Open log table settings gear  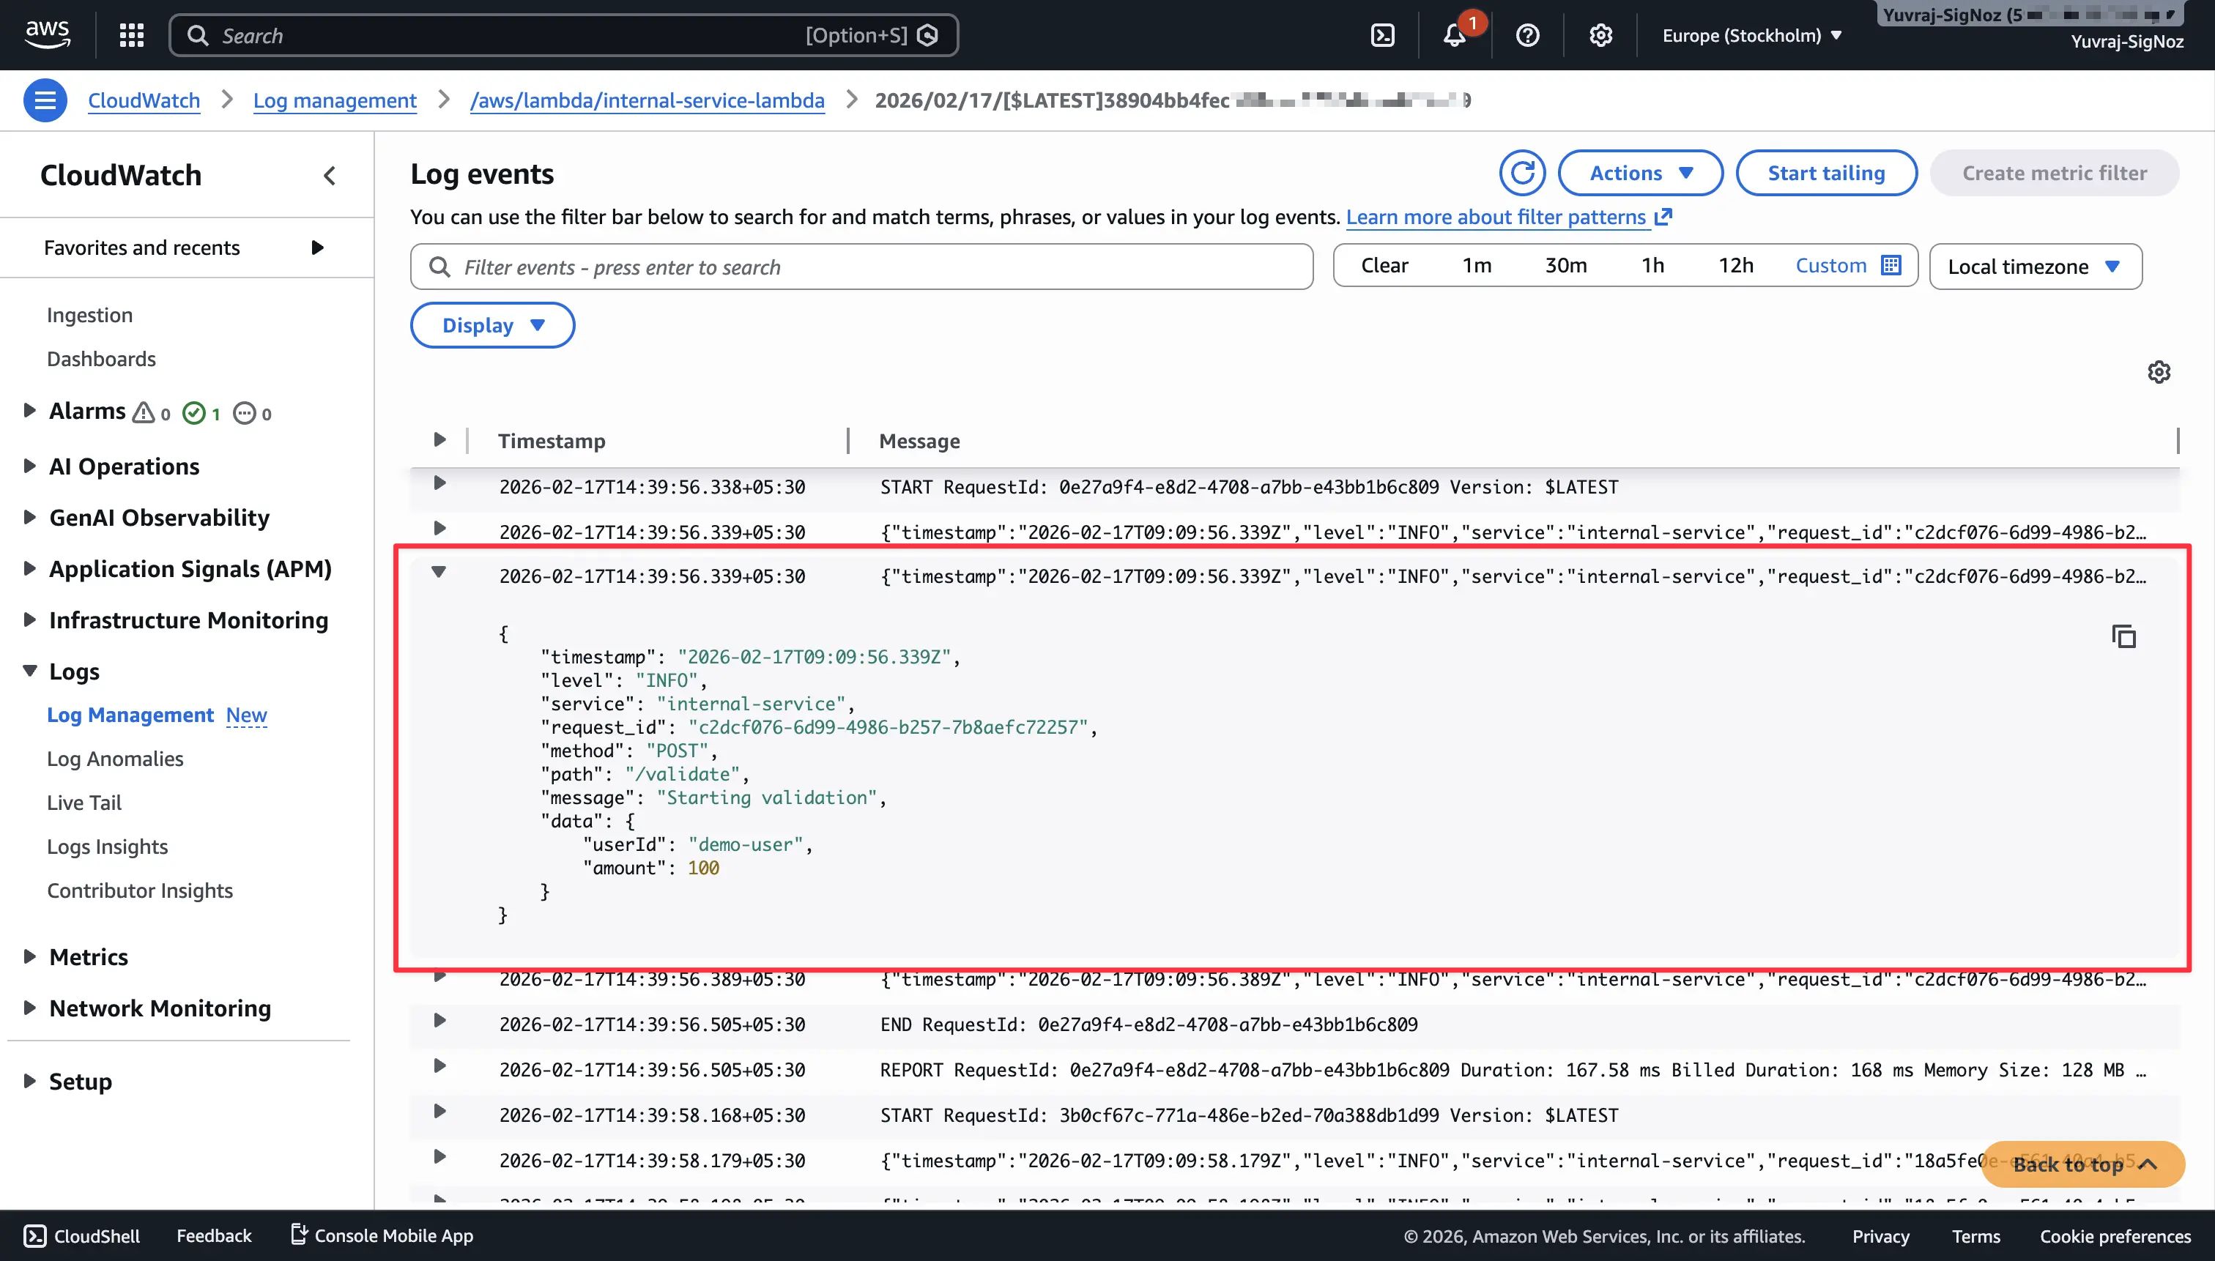tap(2159, 373)
